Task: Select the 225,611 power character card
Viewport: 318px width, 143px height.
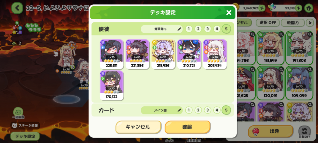Action: [111, 54]
